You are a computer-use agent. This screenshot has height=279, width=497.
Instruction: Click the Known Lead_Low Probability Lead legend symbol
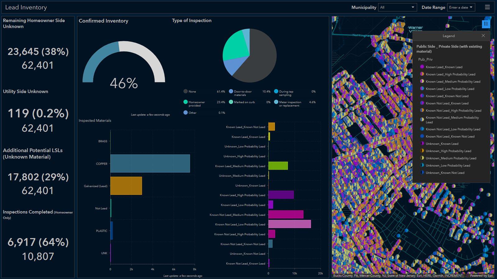(422, 89)
